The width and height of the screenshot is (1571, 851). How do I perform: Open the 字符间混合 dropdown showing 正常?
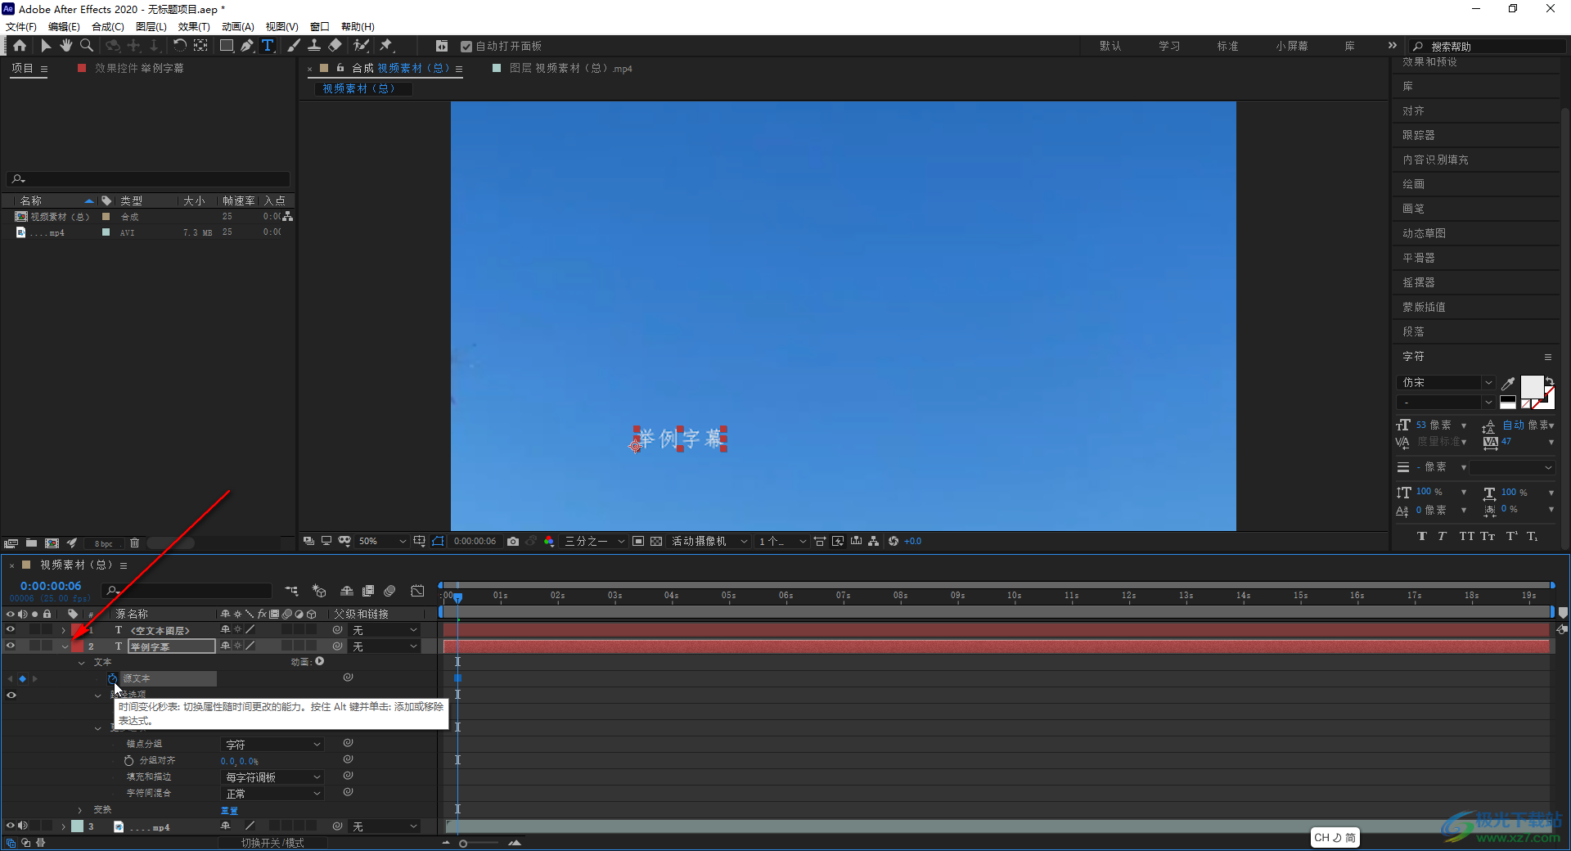[272, 794]
